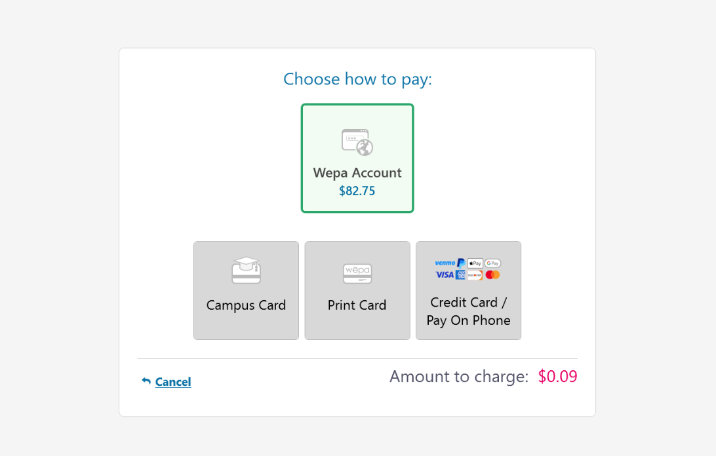
Task: Click the Google Pay logo
Action: [x=492, y=263]
